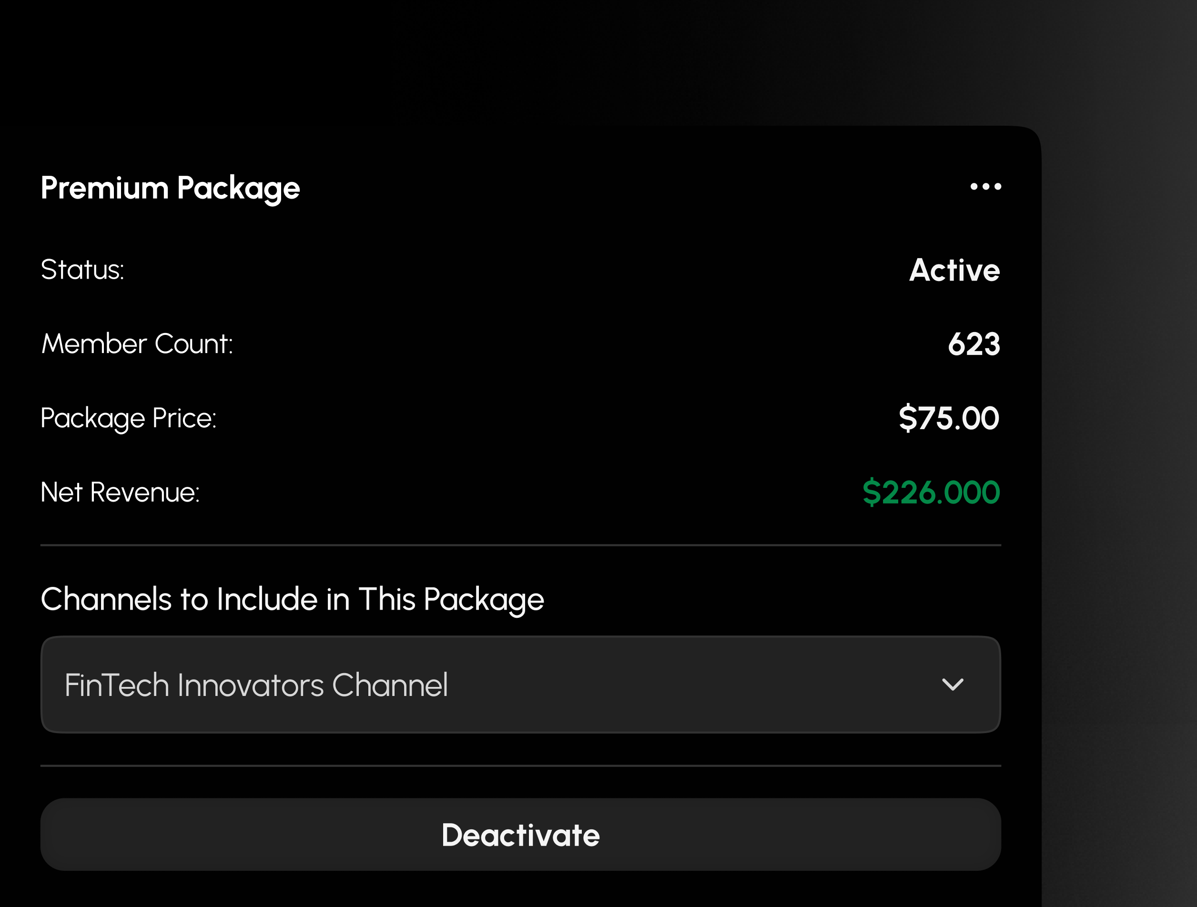This screenshot has height=907, width=1197.
Task: Click the Net Revenue label
Action: (120, 492)
